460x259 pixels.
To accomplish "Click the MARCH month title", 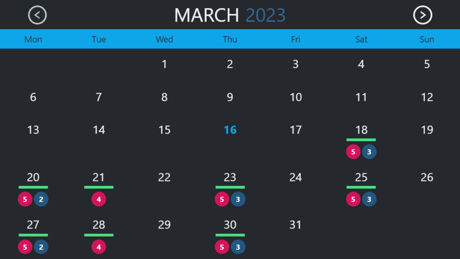I will click(x=206, y=16).
